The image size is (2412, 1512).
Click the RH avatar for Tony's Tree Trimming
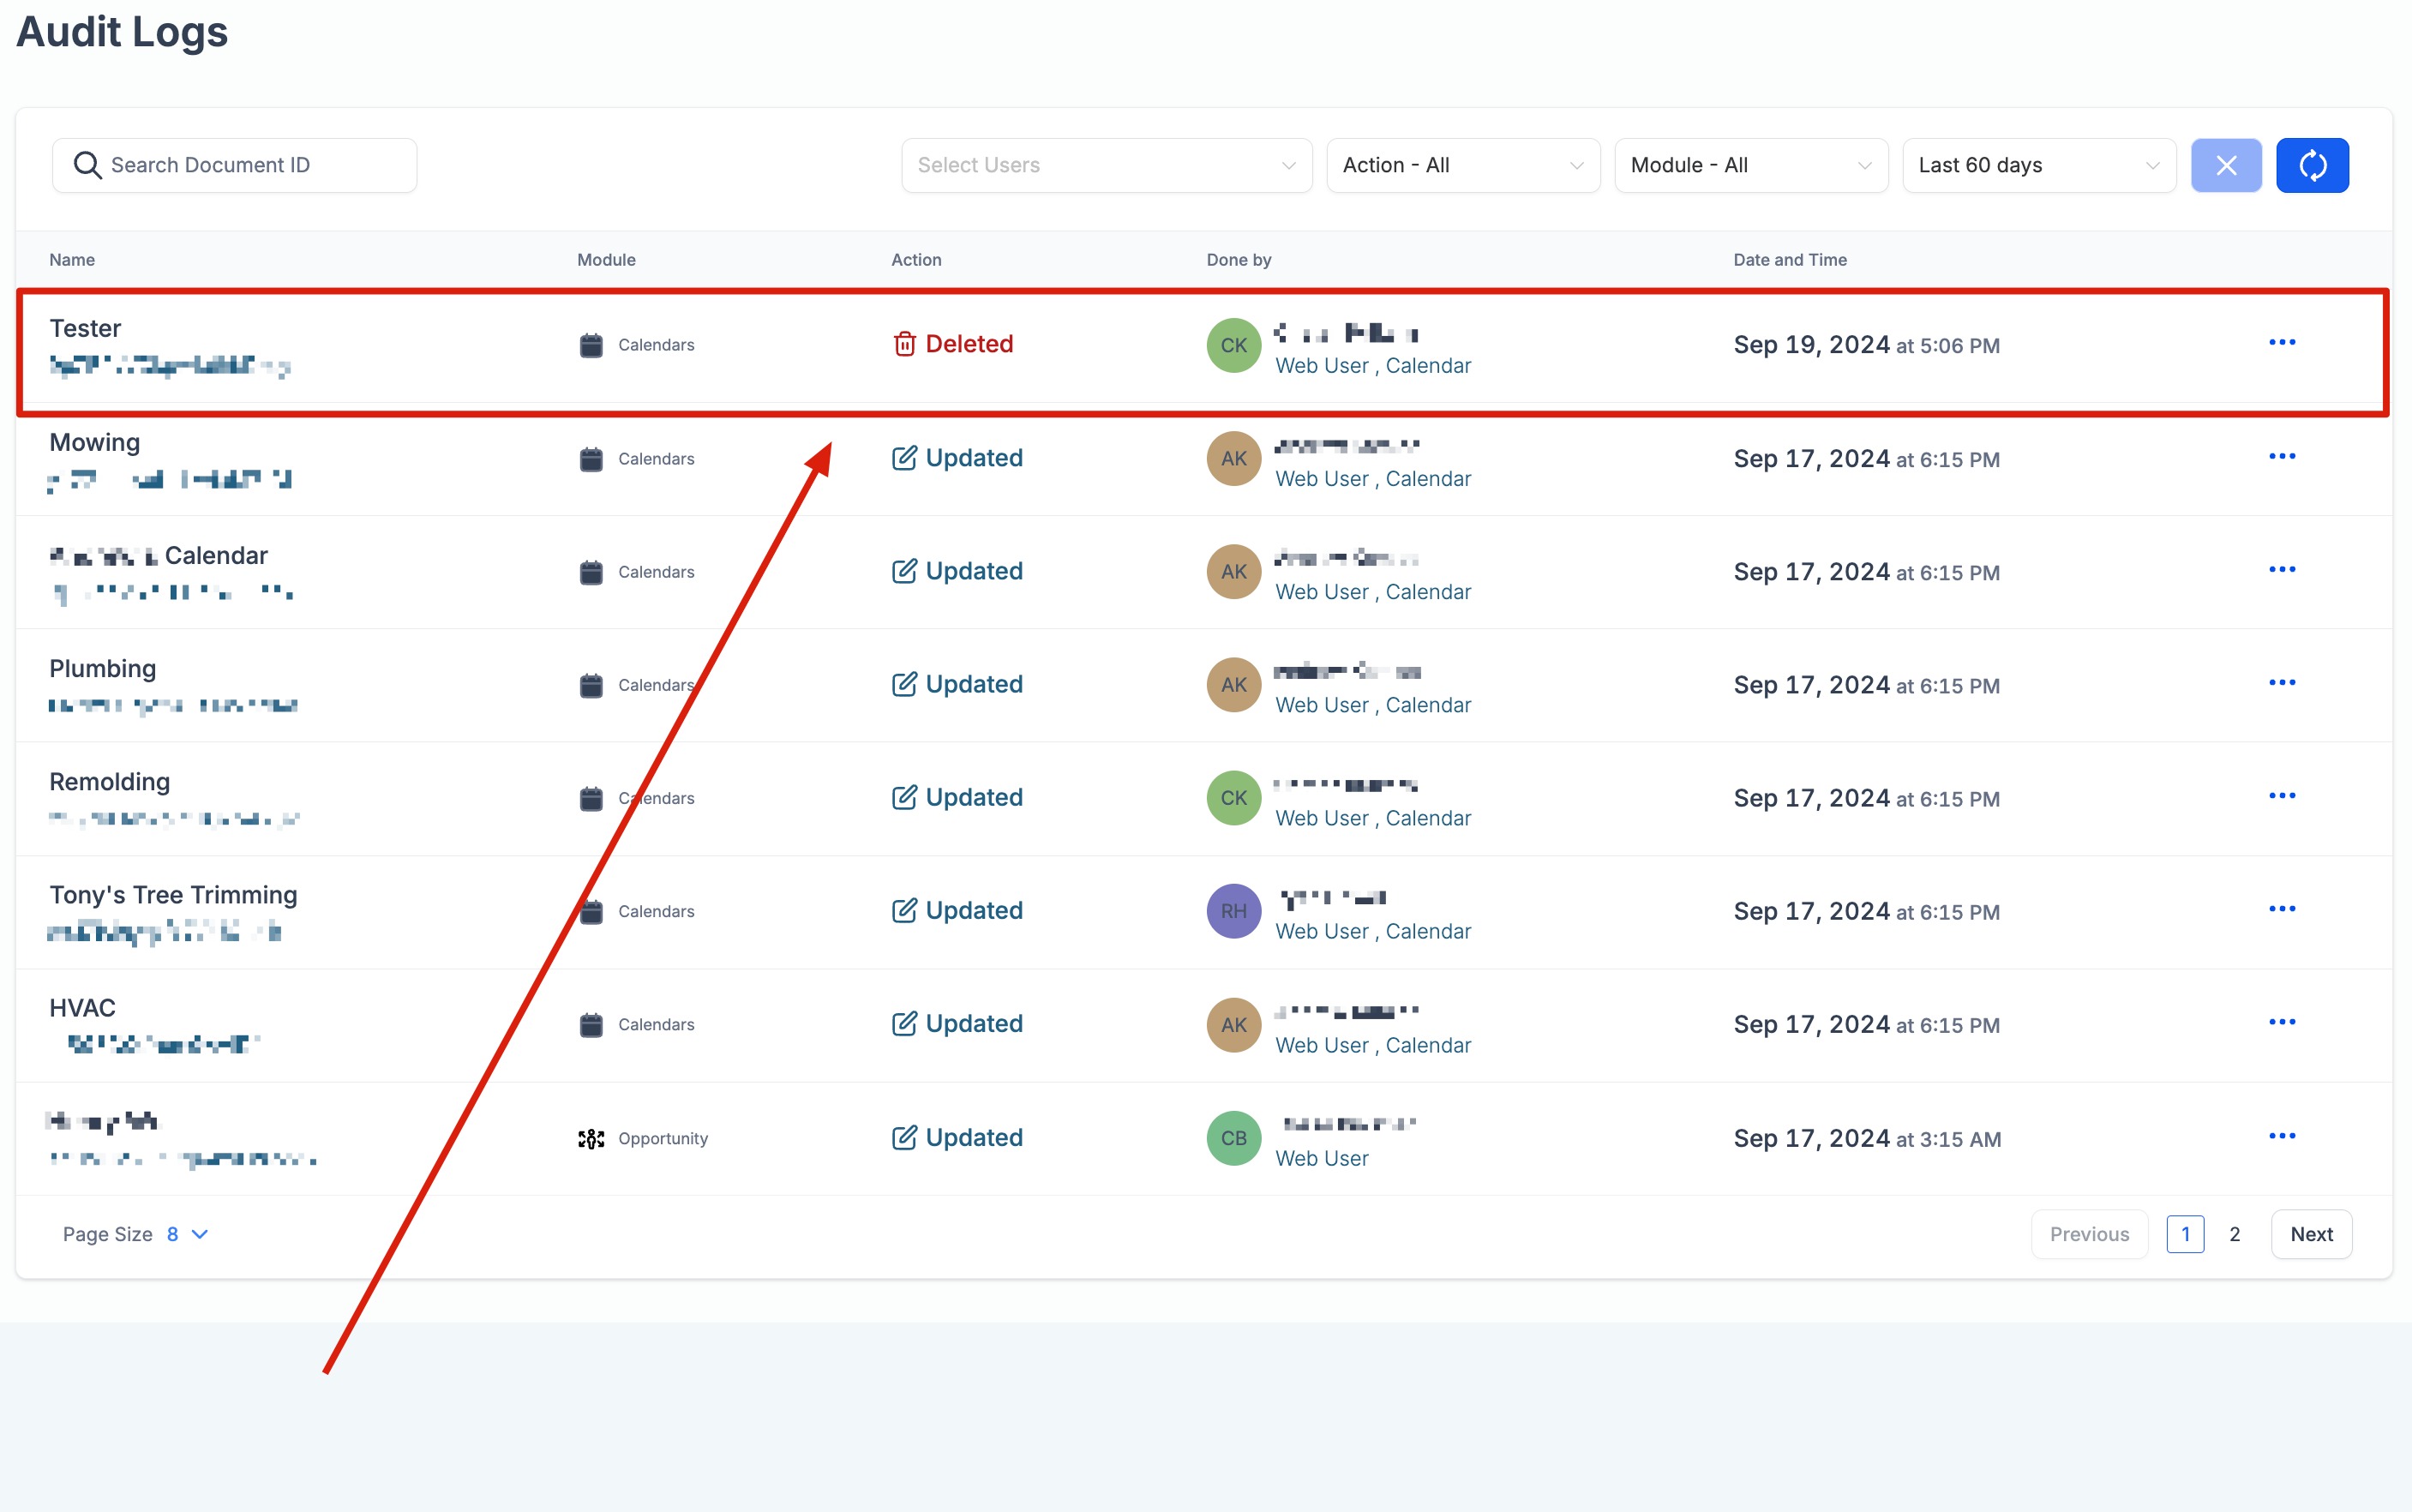tap(1233, 911)
